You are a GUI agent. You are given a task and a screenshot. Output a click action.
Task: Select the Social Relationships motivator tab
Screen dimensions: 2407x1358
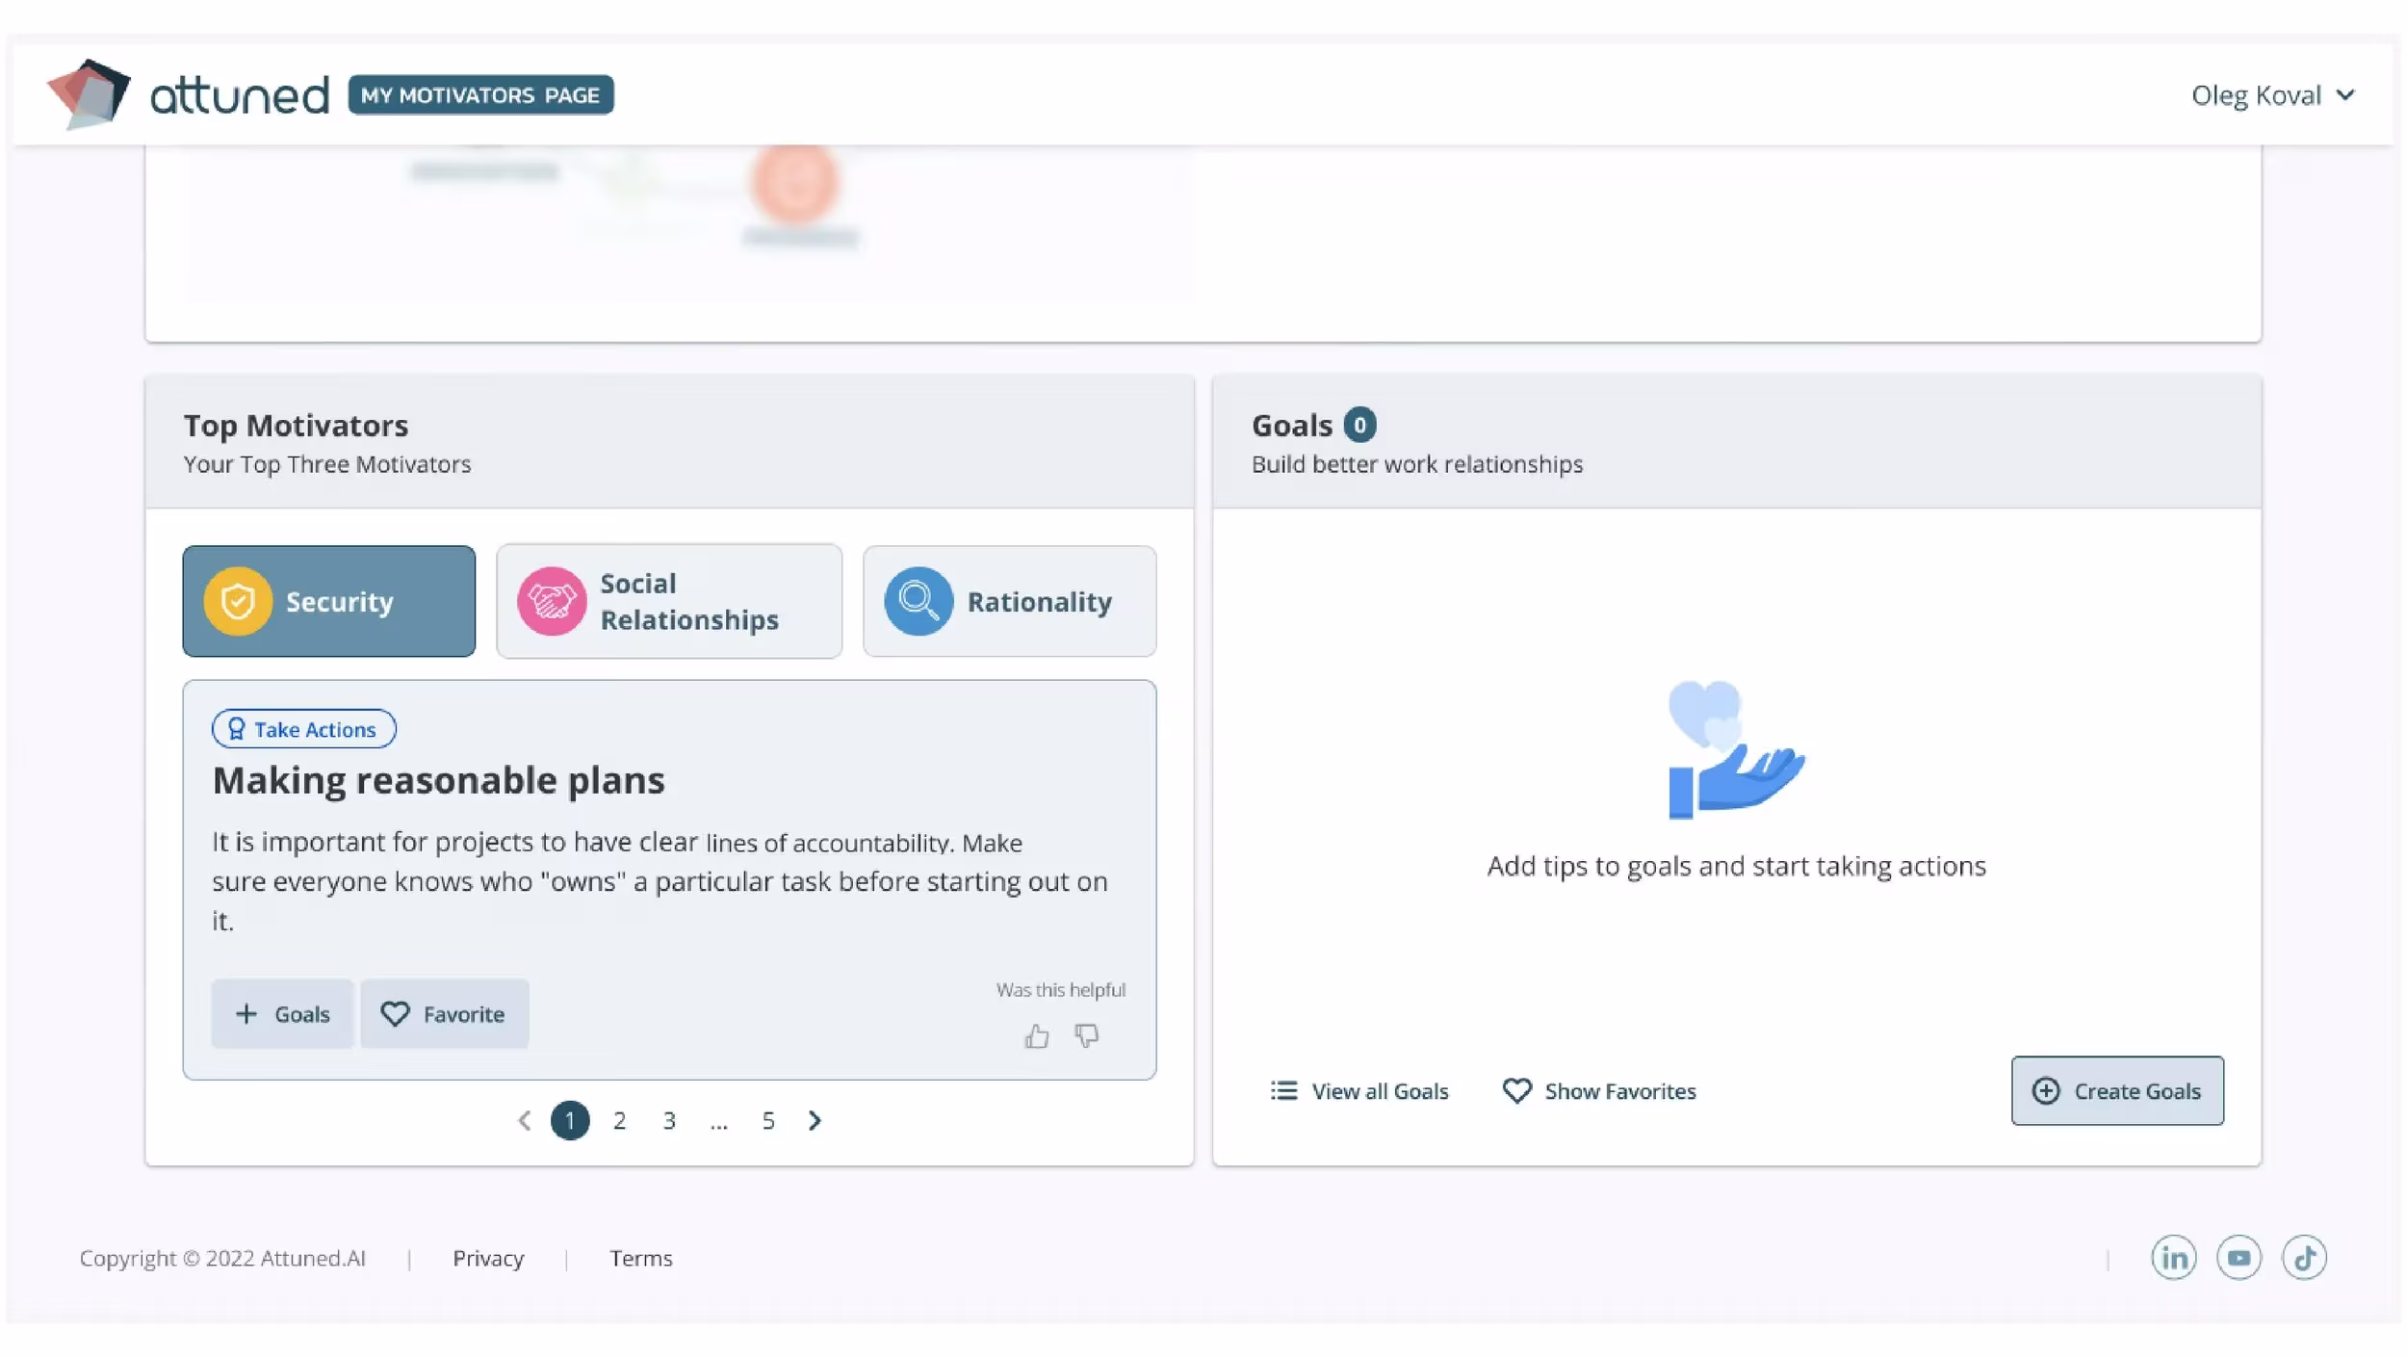669,602
